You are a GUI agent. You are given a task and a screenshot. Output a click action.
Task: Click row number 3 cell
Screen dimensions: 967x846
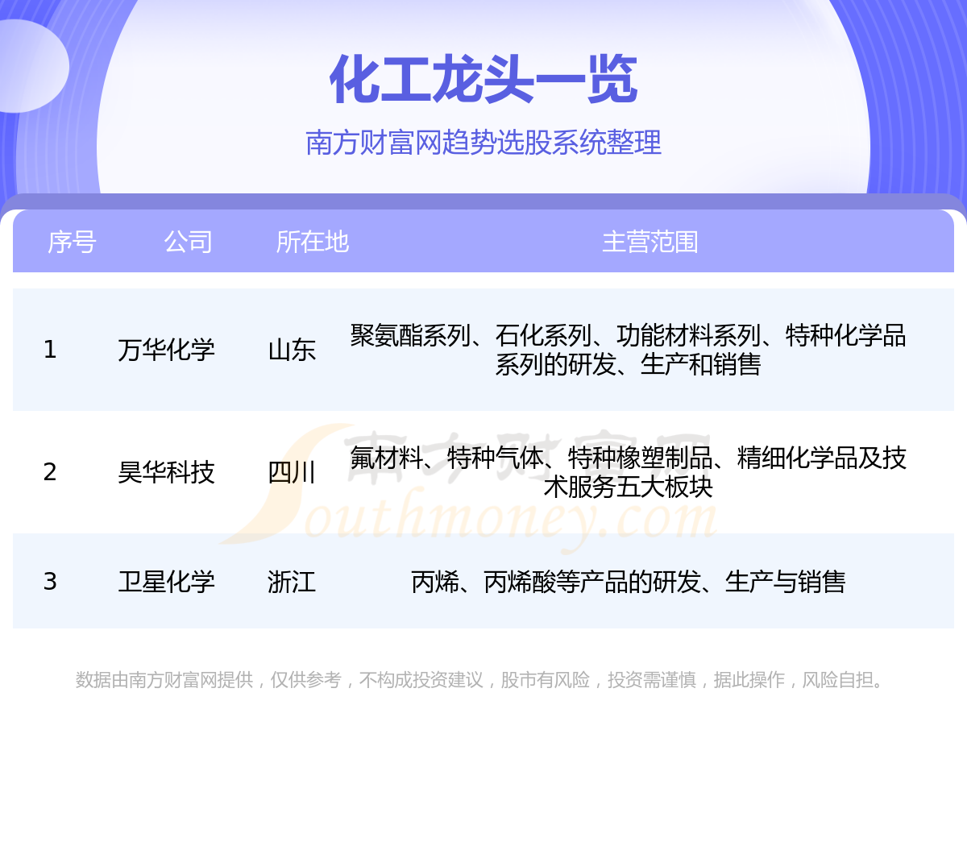[x=50, y=582]
